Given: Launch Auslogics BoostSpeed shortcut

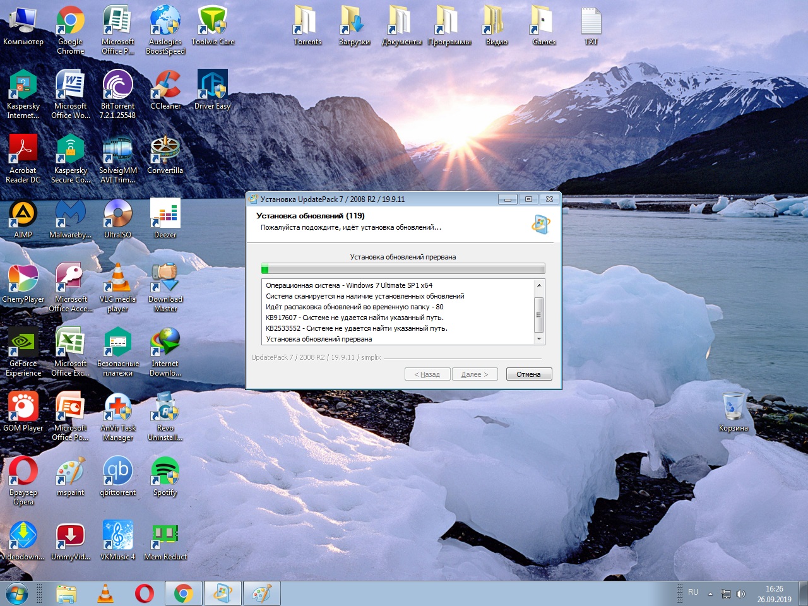Looking at the screenshot, I should click(x=165, y=30).
